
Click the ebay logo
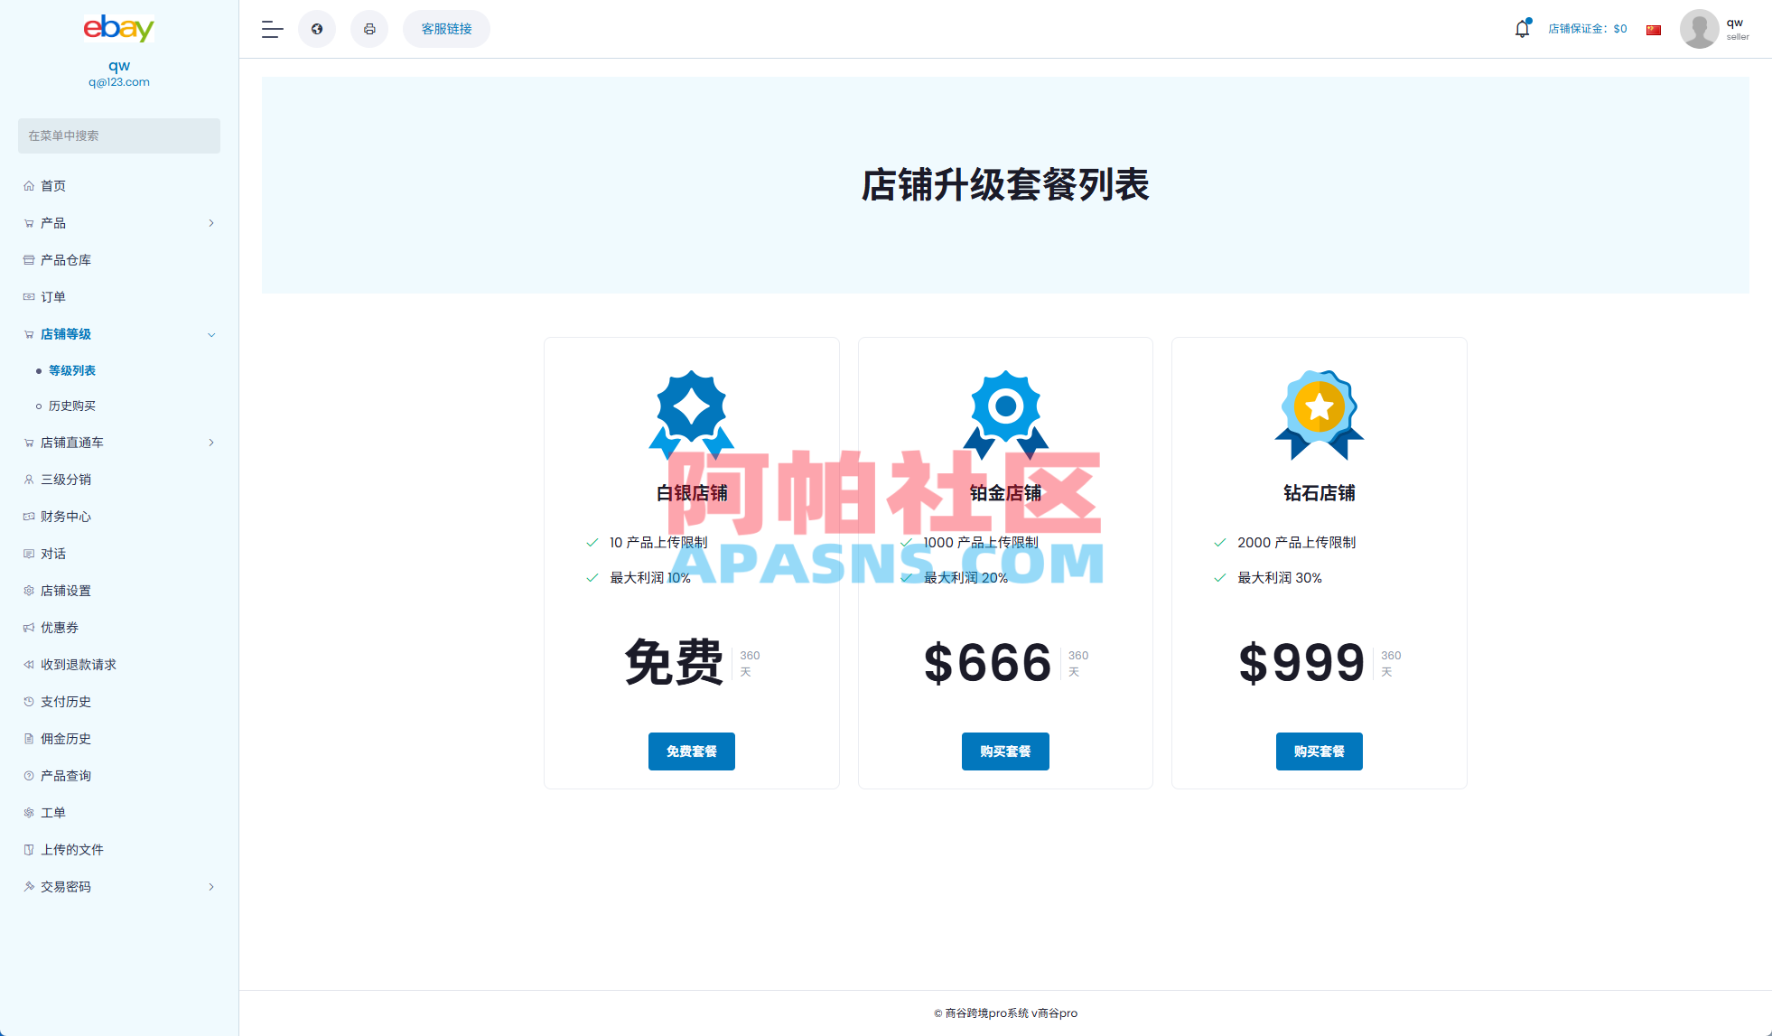[x=118, y=29]
